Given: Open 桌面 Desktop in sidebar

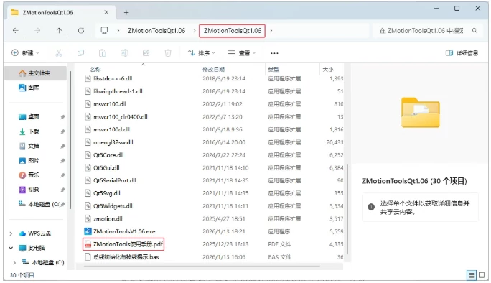Looking at the screenshot, I should click(x=29, y=117).
